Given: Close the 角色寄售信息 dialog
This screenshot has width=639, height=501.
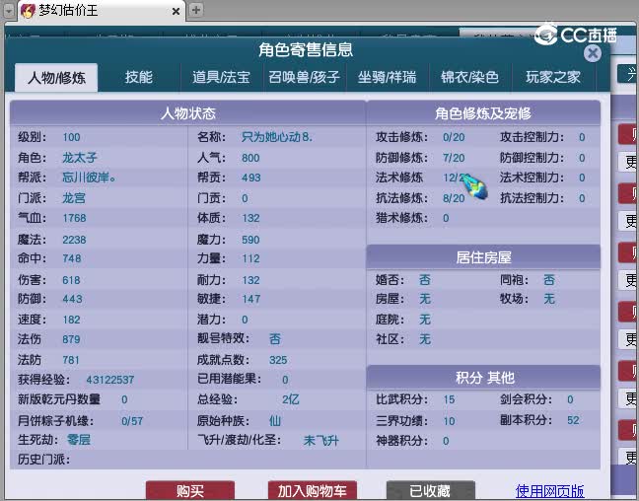Looking at the screenshot, I should click(x=592, y=53).
